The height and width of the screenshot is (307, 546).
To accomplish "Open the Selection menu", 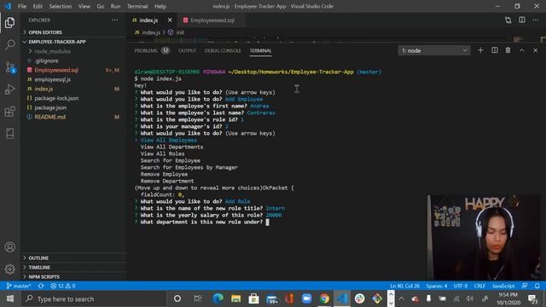I will pyautogui.click(x=61, y=6).
